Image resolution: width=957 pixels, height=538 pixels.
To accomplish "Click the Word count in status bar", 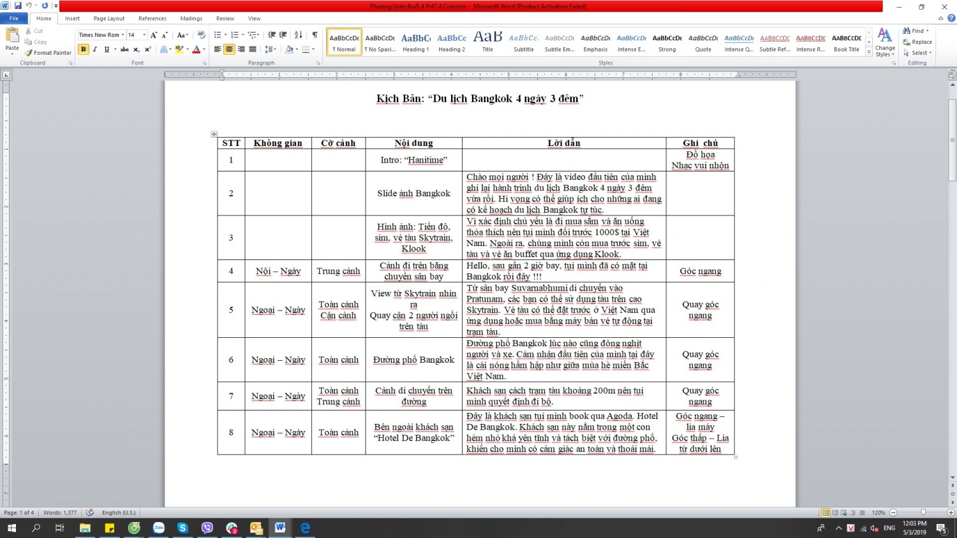I will pos(60,513).
